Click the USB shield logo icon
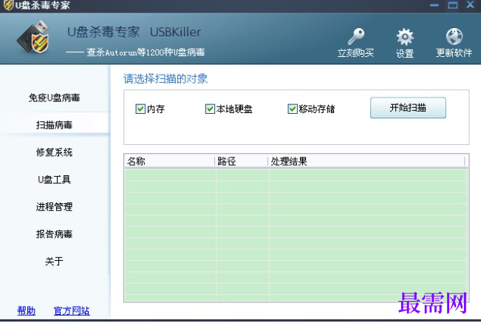The width and height of the screenshot is (481, 326). pyautogui.click(x=34, y=37)
